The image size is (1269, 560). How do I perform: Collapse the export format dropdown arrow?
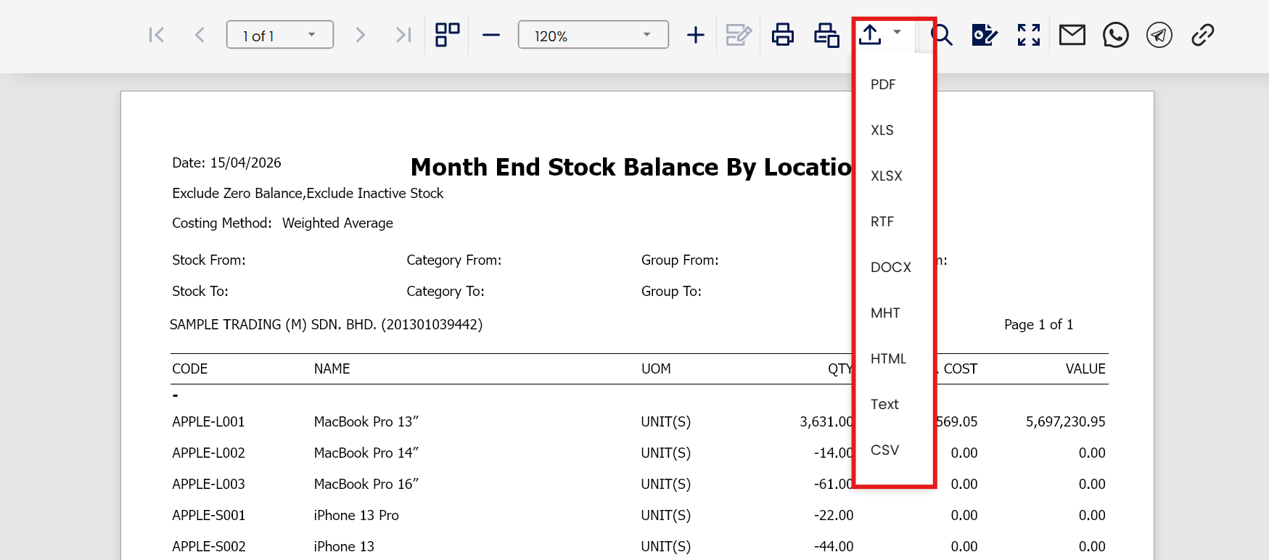point(898,32)
